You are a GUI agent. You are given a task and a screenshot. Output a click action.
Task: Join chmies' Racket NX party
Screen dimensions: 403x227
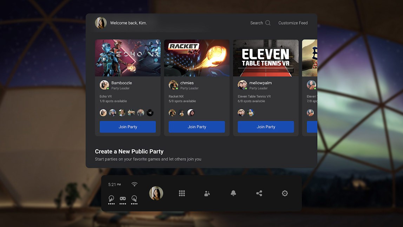(x=197, y=127)
